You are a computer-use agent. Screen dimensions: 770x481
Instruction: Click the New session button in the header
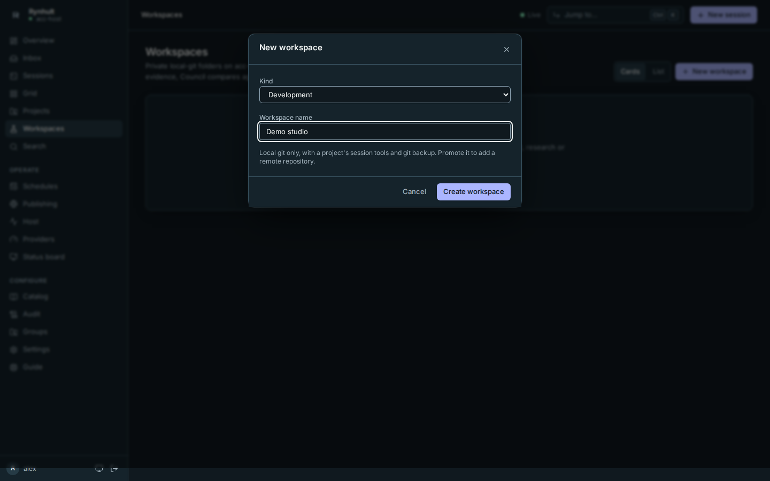(723, 15)
